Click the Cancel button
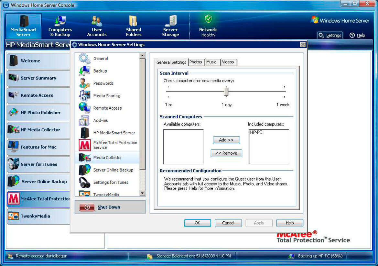Screen dimensions: 378x266 click(228, 223)
